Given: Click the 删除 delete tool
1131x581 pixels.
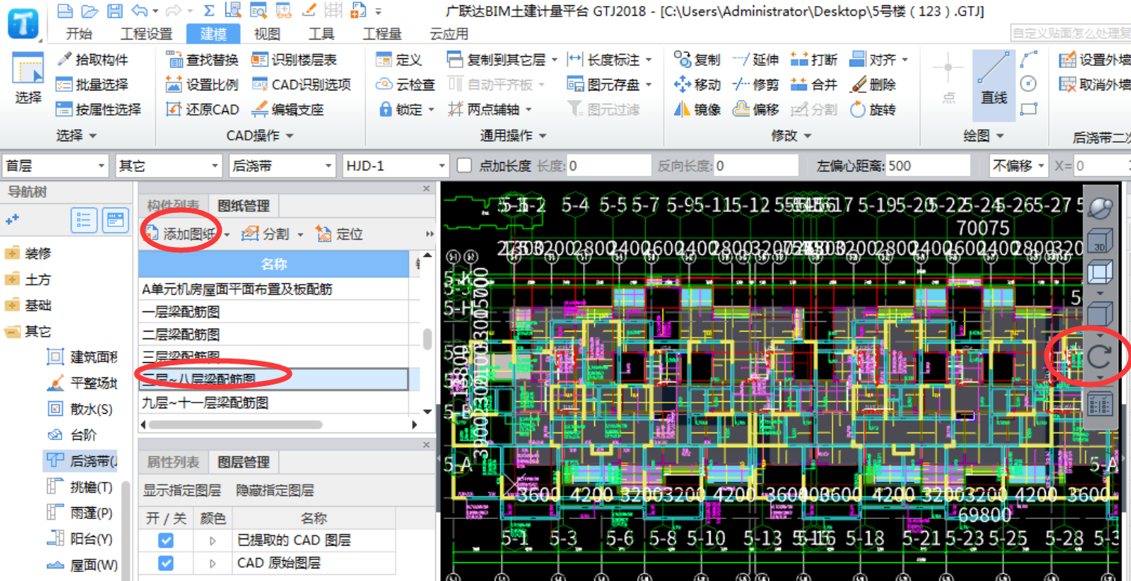Looking at the screenshot, I should [x=873, y=84].
